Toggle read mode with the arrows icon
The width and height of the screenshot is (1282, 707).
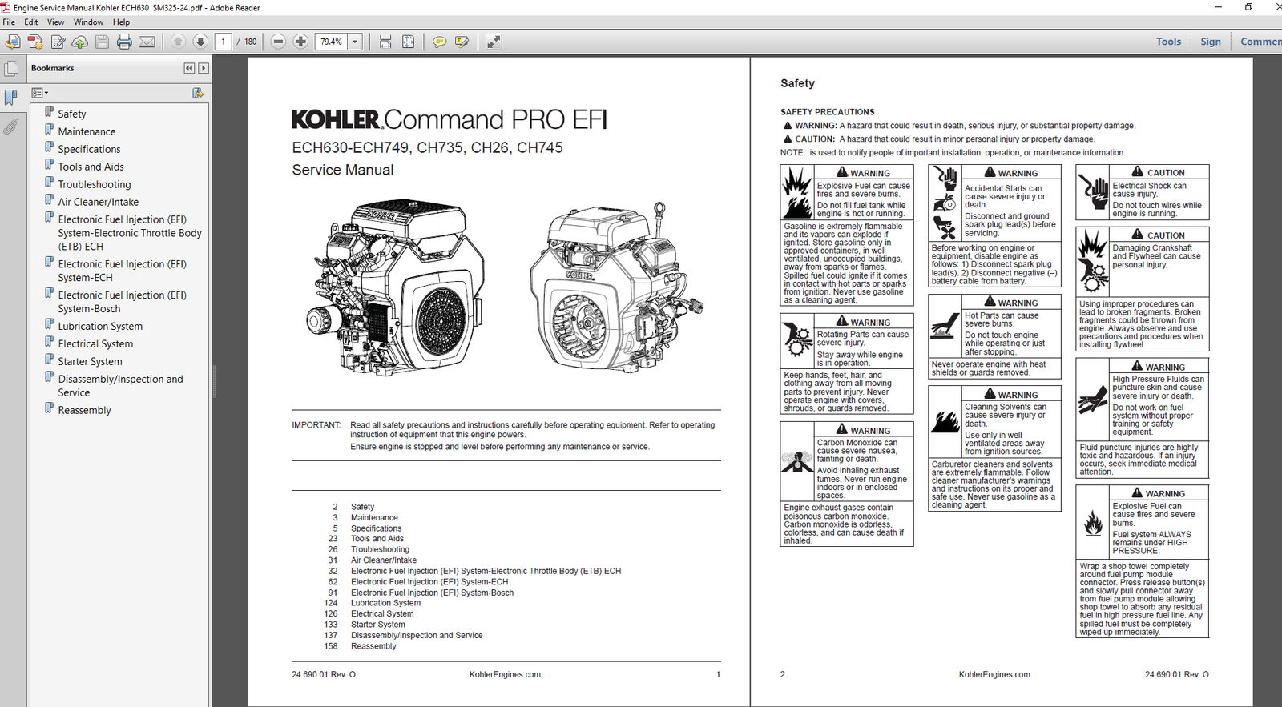[494, 42]
